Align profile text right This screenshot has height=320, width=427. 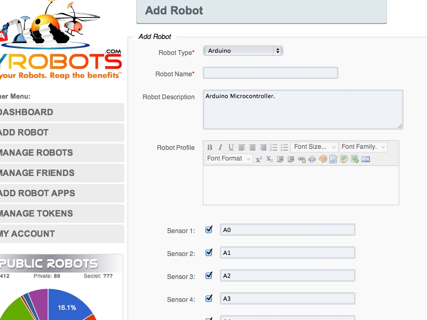pos(263,147)
